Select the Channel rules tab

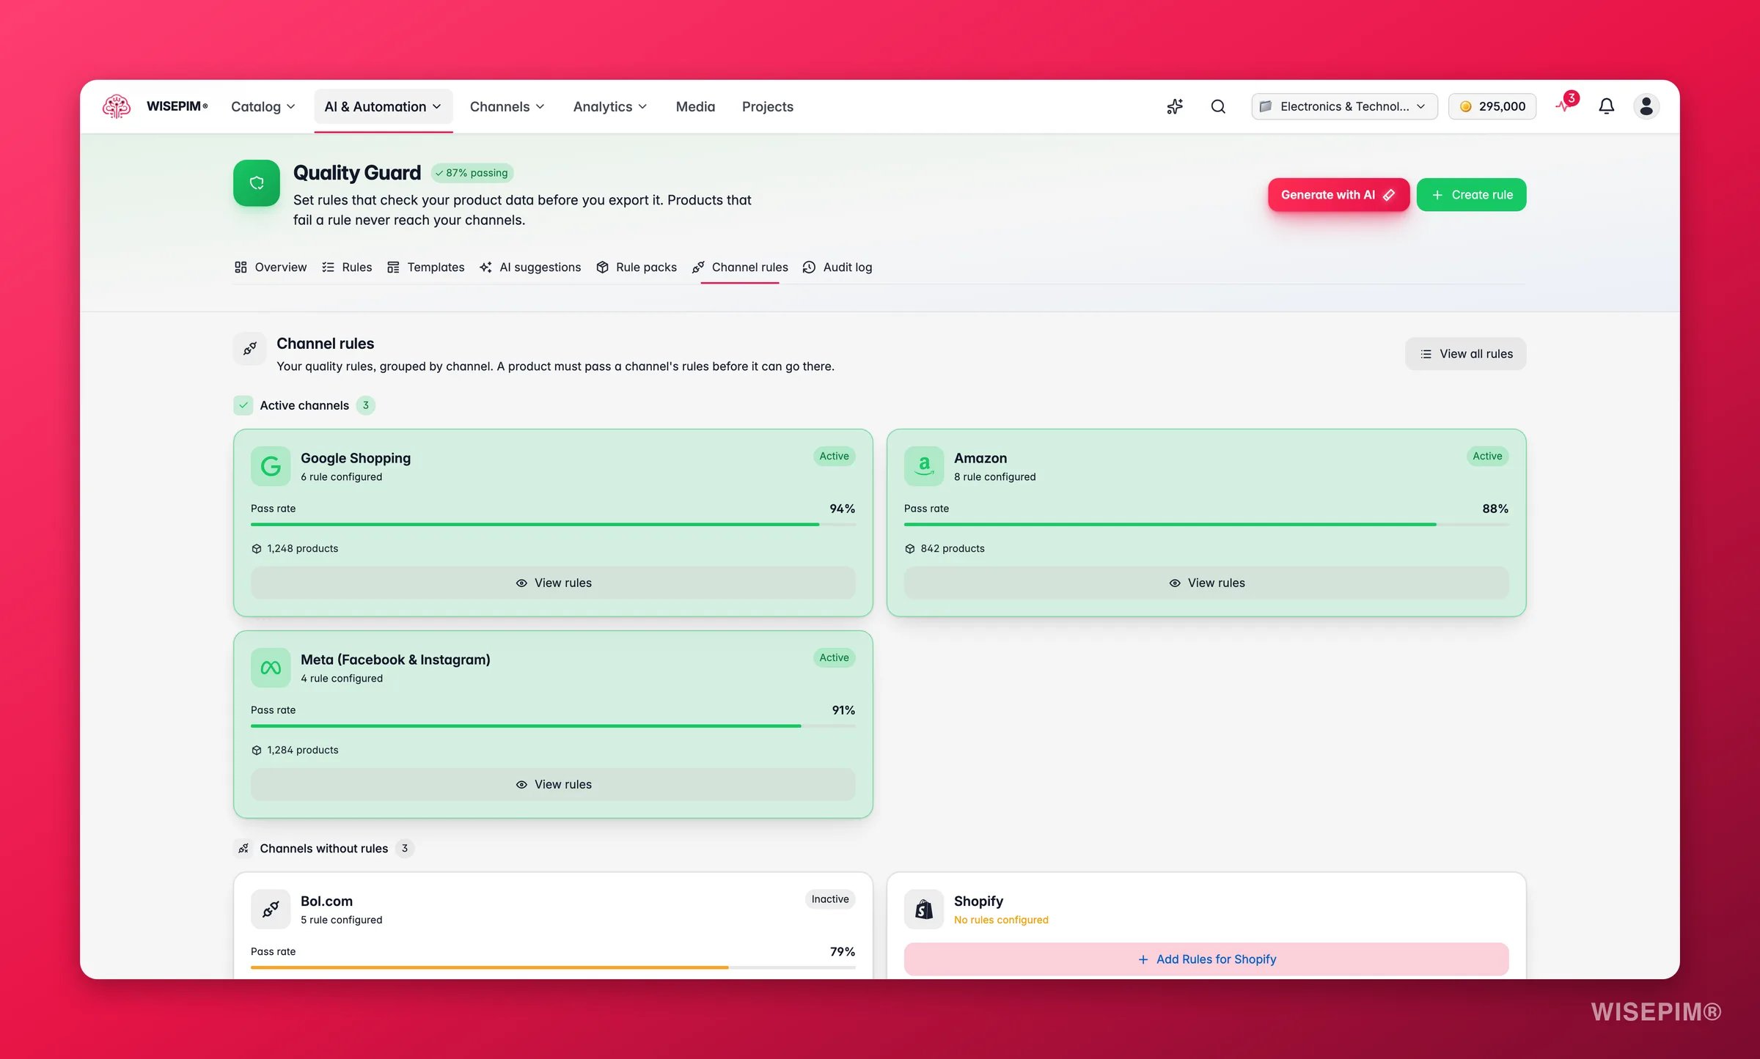[740, 267]
